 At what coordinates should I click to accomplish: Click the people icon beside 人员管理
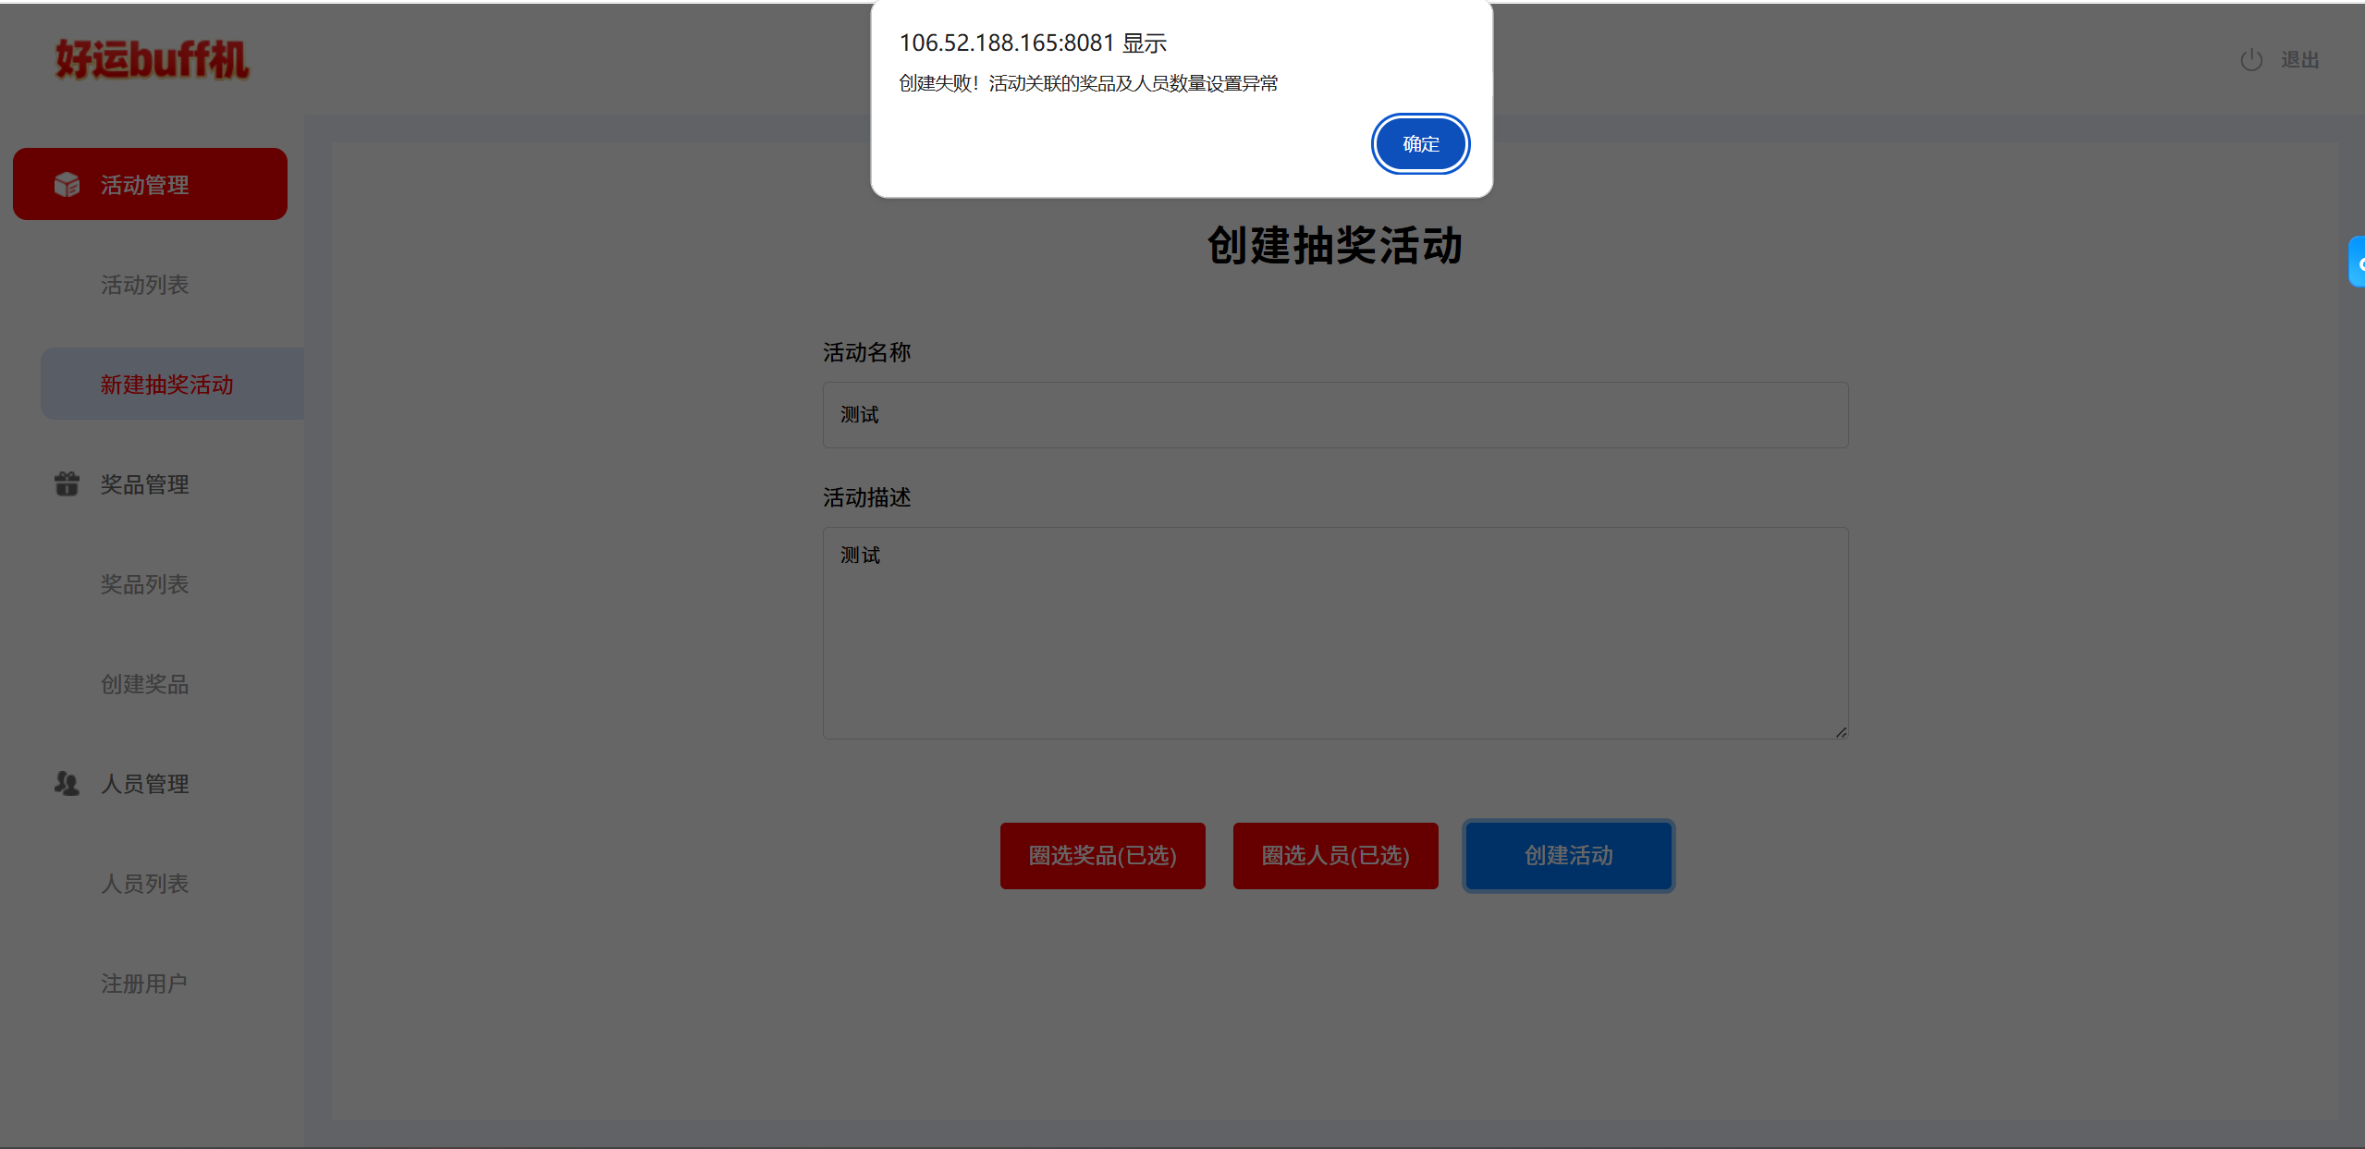[x=67, y=784]
